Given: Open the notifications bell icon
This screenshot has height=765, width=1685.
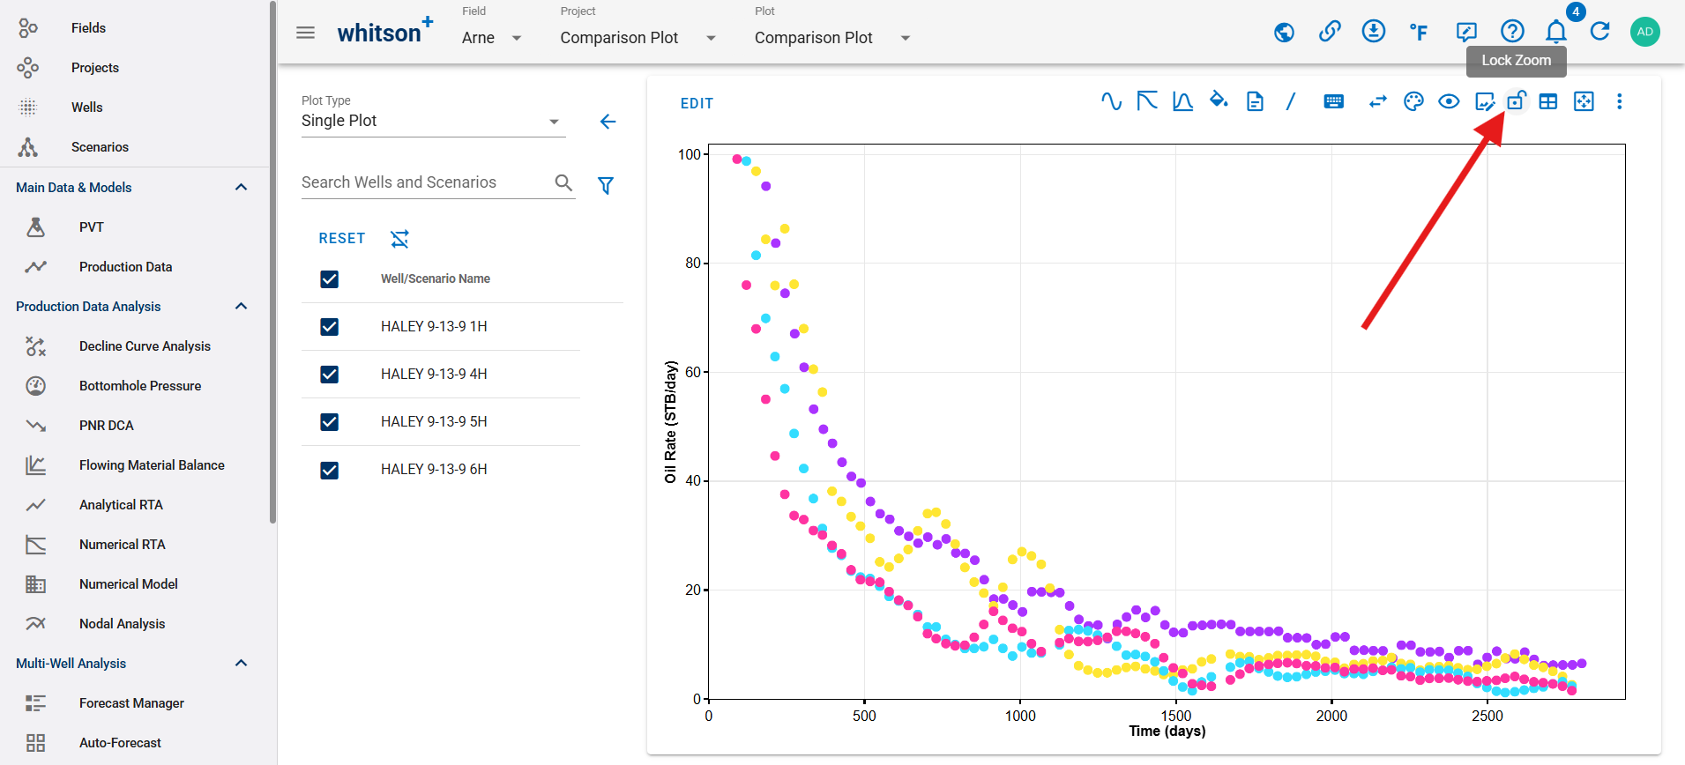Looking at the screenshot, I should coord(1556,32).
